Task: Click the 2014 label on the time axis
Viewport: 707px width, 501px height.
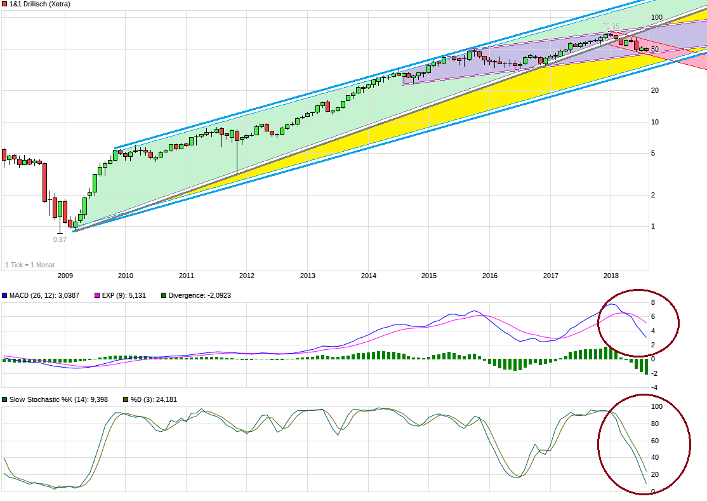Action: click(x=368, y=276)
